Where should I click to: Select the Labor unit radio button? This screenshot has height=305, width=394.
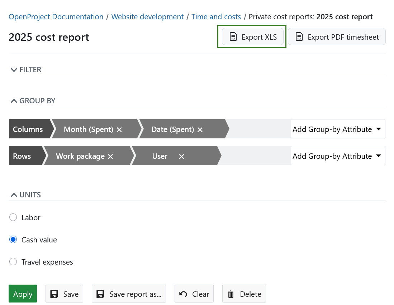click(13, 217)
